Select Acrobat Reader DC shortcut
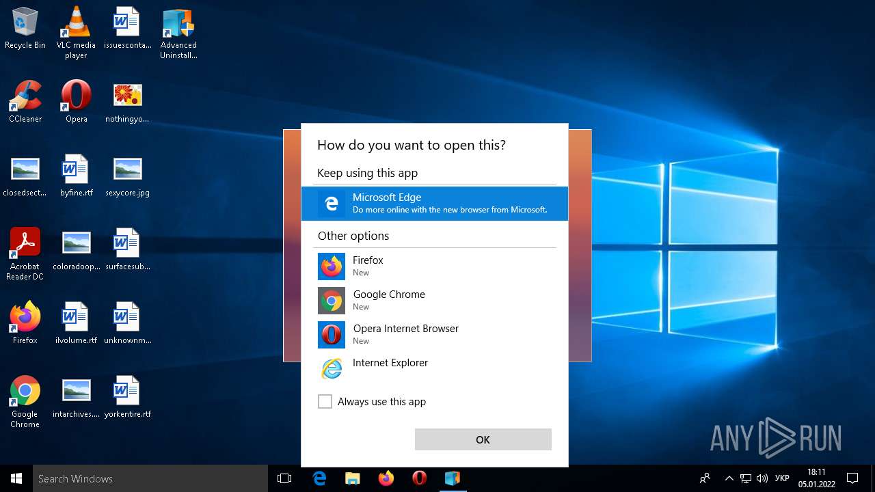This screenshot has height=492, width=875. point(25,254)
